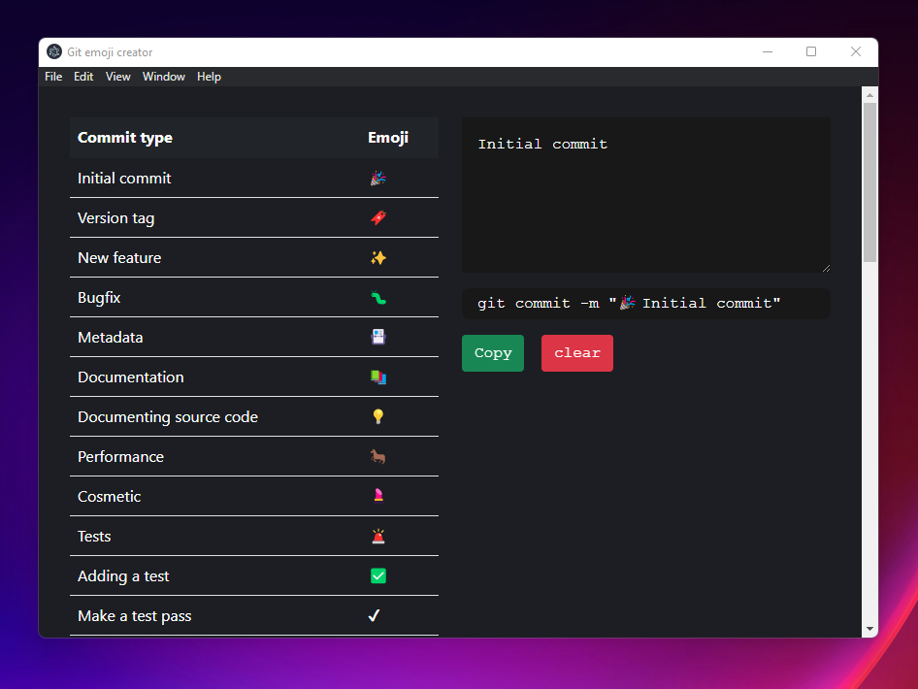Select the sparkles emoji for New feature

tap(377, 257)
